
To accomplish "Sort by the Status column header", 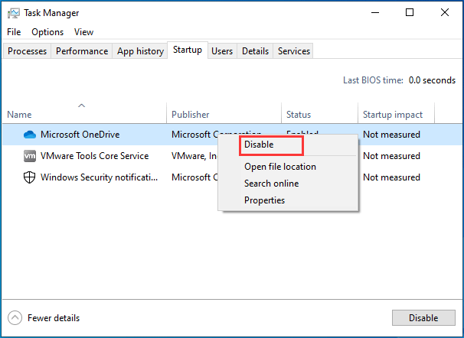I will pyautogui.click(x=319, y=113).
